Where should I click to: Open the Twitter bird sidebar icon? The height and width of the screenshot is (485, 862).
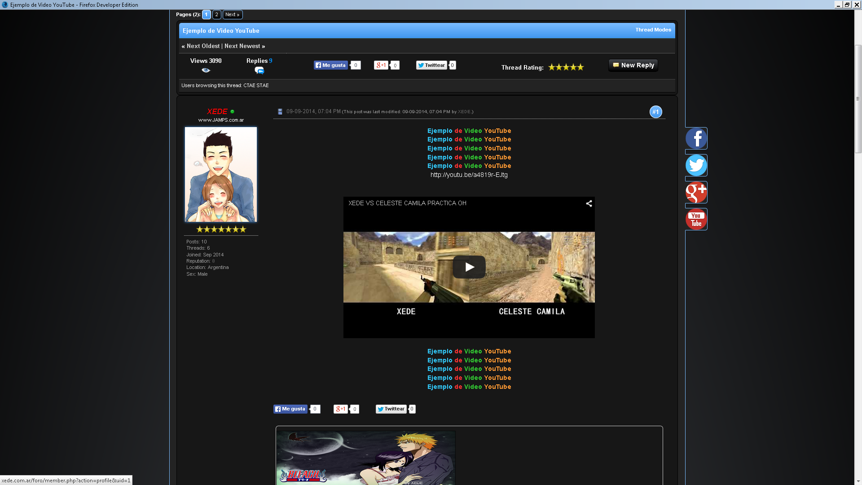(x=696, y=165)
